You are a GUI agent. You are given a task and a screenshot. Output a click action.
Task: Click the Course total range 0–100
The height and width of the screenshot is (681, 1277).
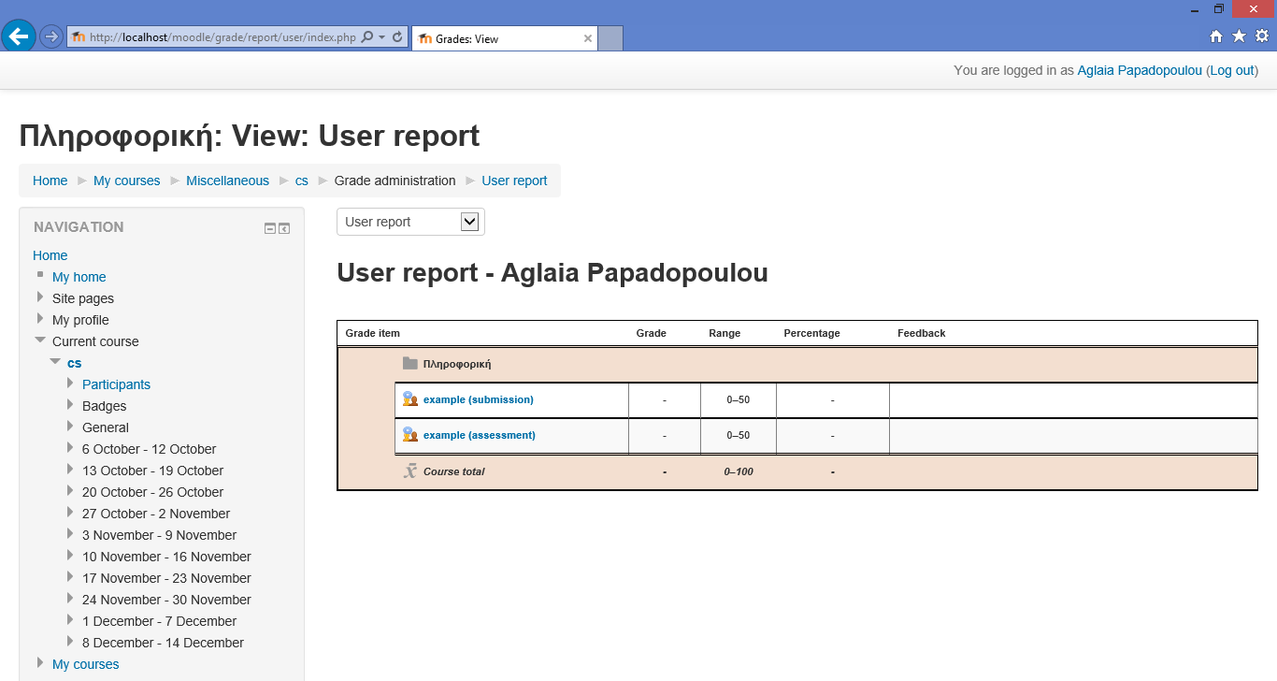[739, 471]
